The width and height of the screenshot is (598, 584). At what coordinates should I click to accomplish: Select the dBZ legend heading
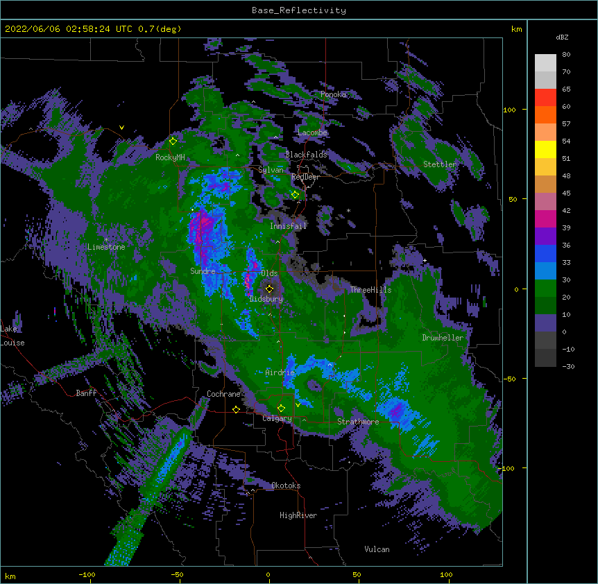point(562,37)
